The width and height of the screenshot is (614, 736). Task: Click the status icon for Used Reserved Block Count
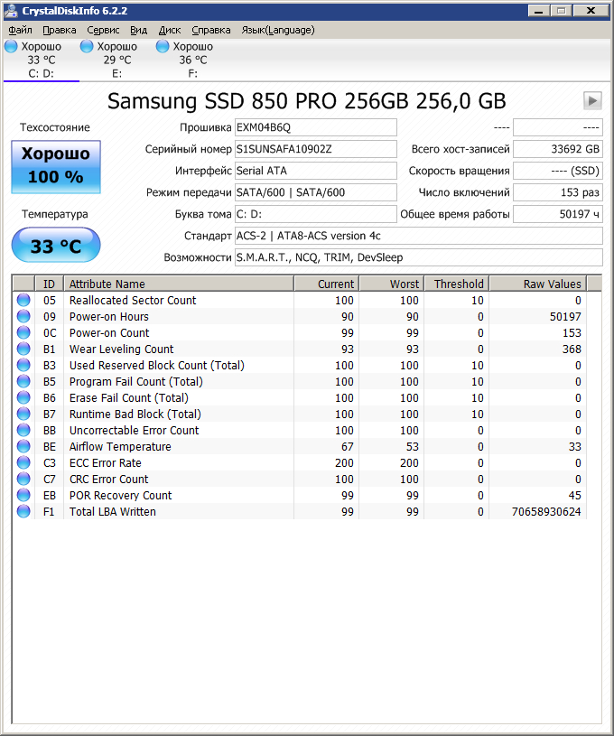pos(23,365)
